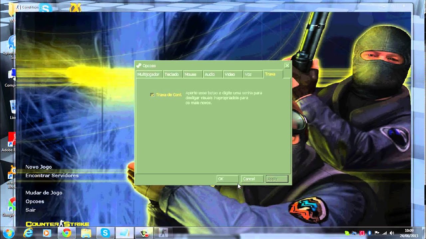Open Windows Media Player taskbar icon

tap(47, 233)
